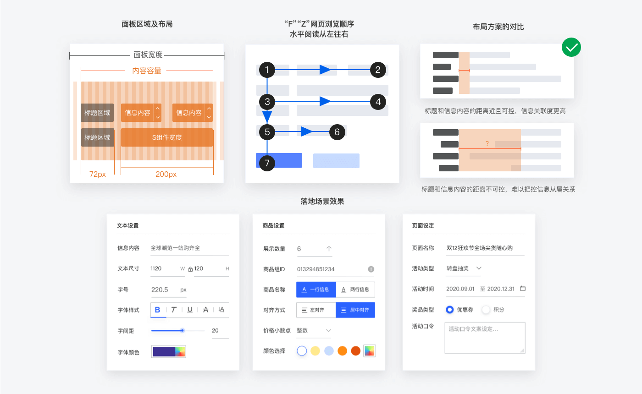642x394 pixels.
Task: Click the 字间距 slider handle
Action: pos(182,330)
